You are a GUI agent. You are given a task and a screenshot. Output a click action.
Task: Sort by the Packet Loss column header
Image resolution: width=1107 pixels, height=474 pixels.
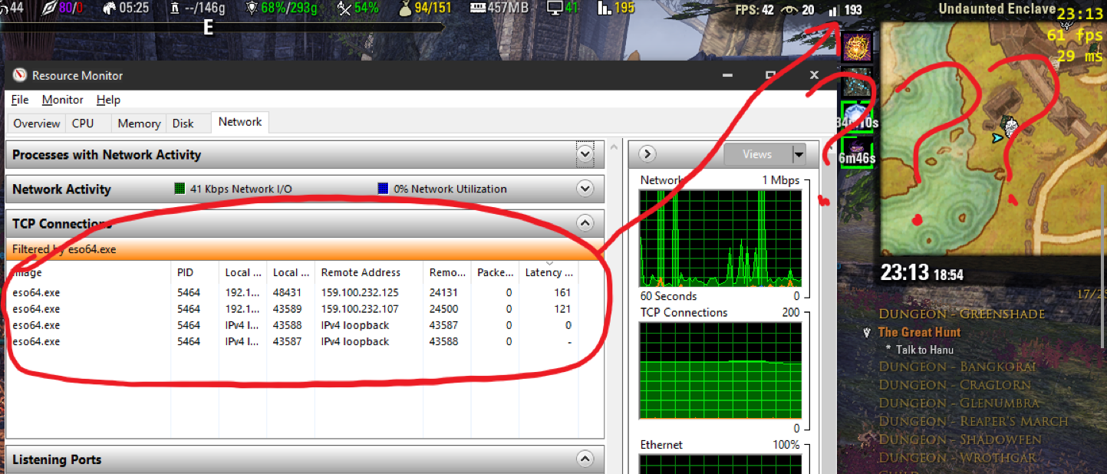coord(495,272)
